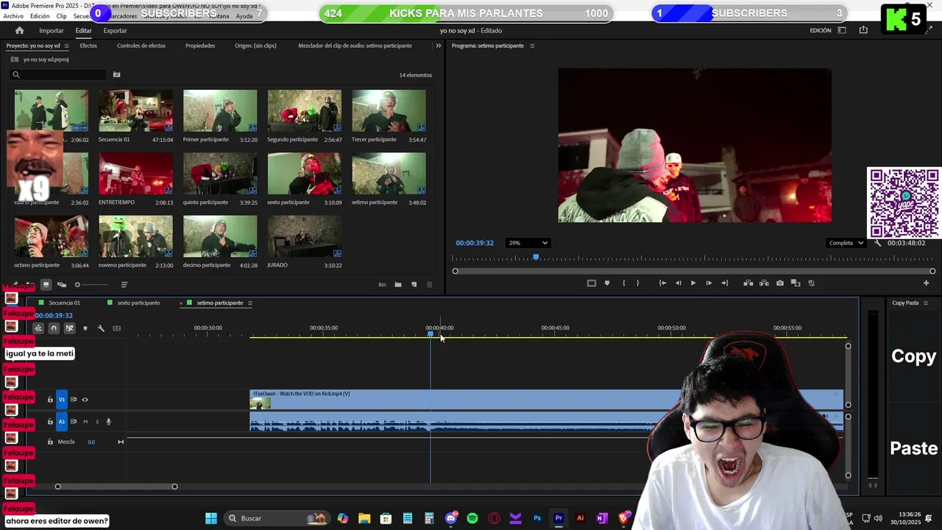This screenshot has height=530, width=942.
Task: Toggle V1 track output eye
Action: pyautogui.click(x=85, y=400)
